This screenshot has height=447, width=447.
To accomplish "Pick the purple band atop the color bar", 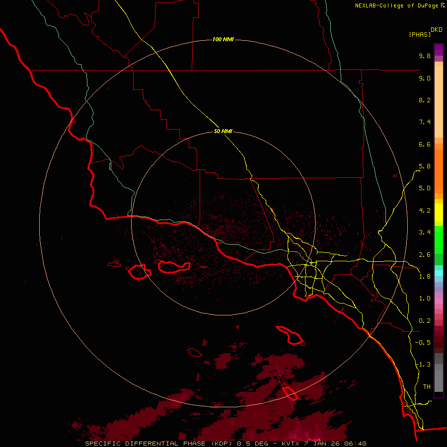I will [439, 50].
